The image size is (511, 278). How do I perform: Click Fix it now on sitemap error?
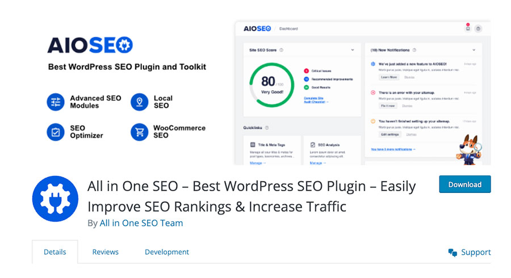point(388,106)
